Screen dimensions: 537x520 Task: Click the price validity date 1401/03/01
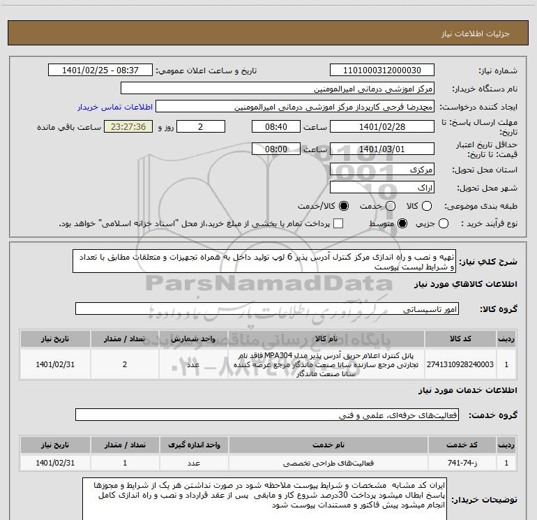click(382, 149)
